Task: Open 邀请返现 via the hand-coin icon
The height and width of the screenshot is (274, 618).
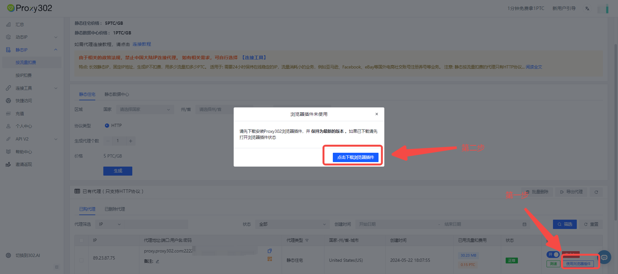Action: tap(8, 164)
